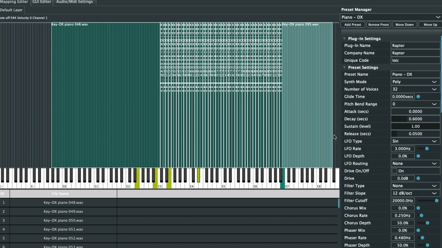Select row Key-DX piano 050.wav in file list

click(x=169, y=220)
